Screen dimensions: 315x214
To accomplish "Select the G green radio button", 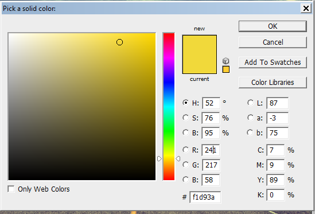I will 186,165.
